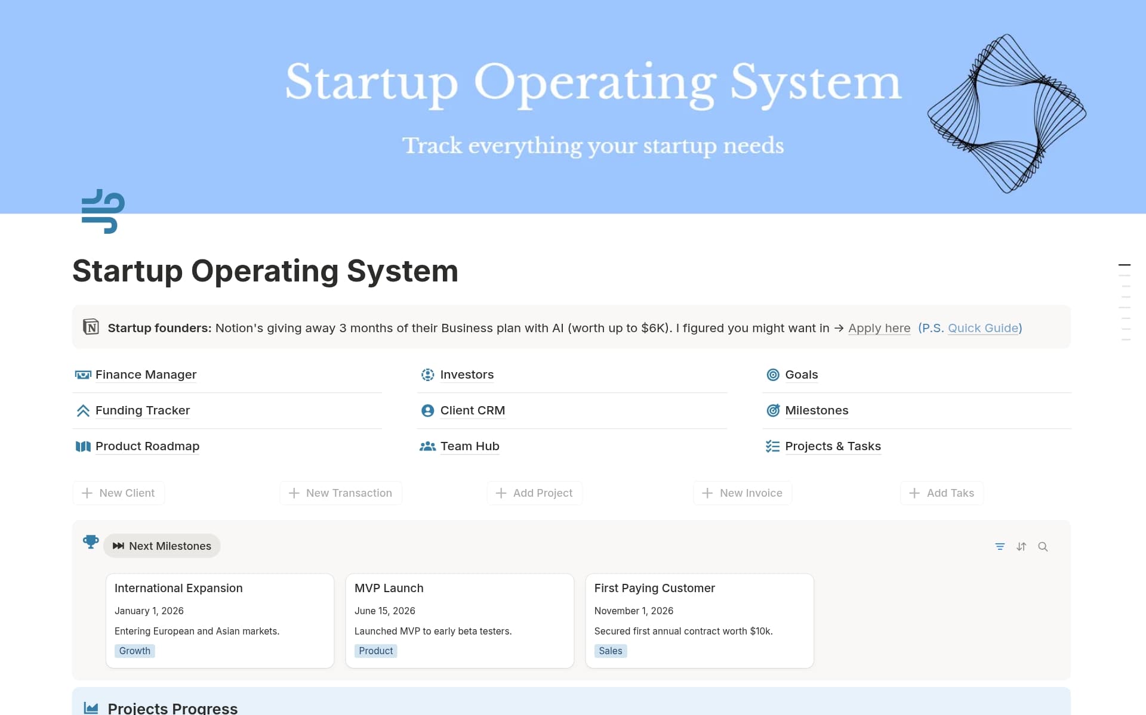This screenshot has height=715, width=1146.
Task: Click the Client CRM user icon
Action: click(427, 410)
